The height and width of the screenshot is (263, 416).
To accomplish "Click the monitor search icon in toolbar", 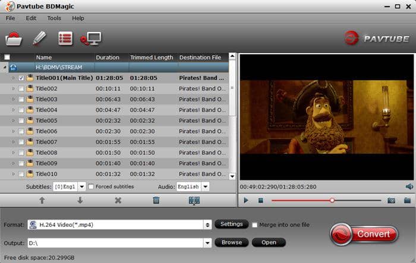I will 91,39.
